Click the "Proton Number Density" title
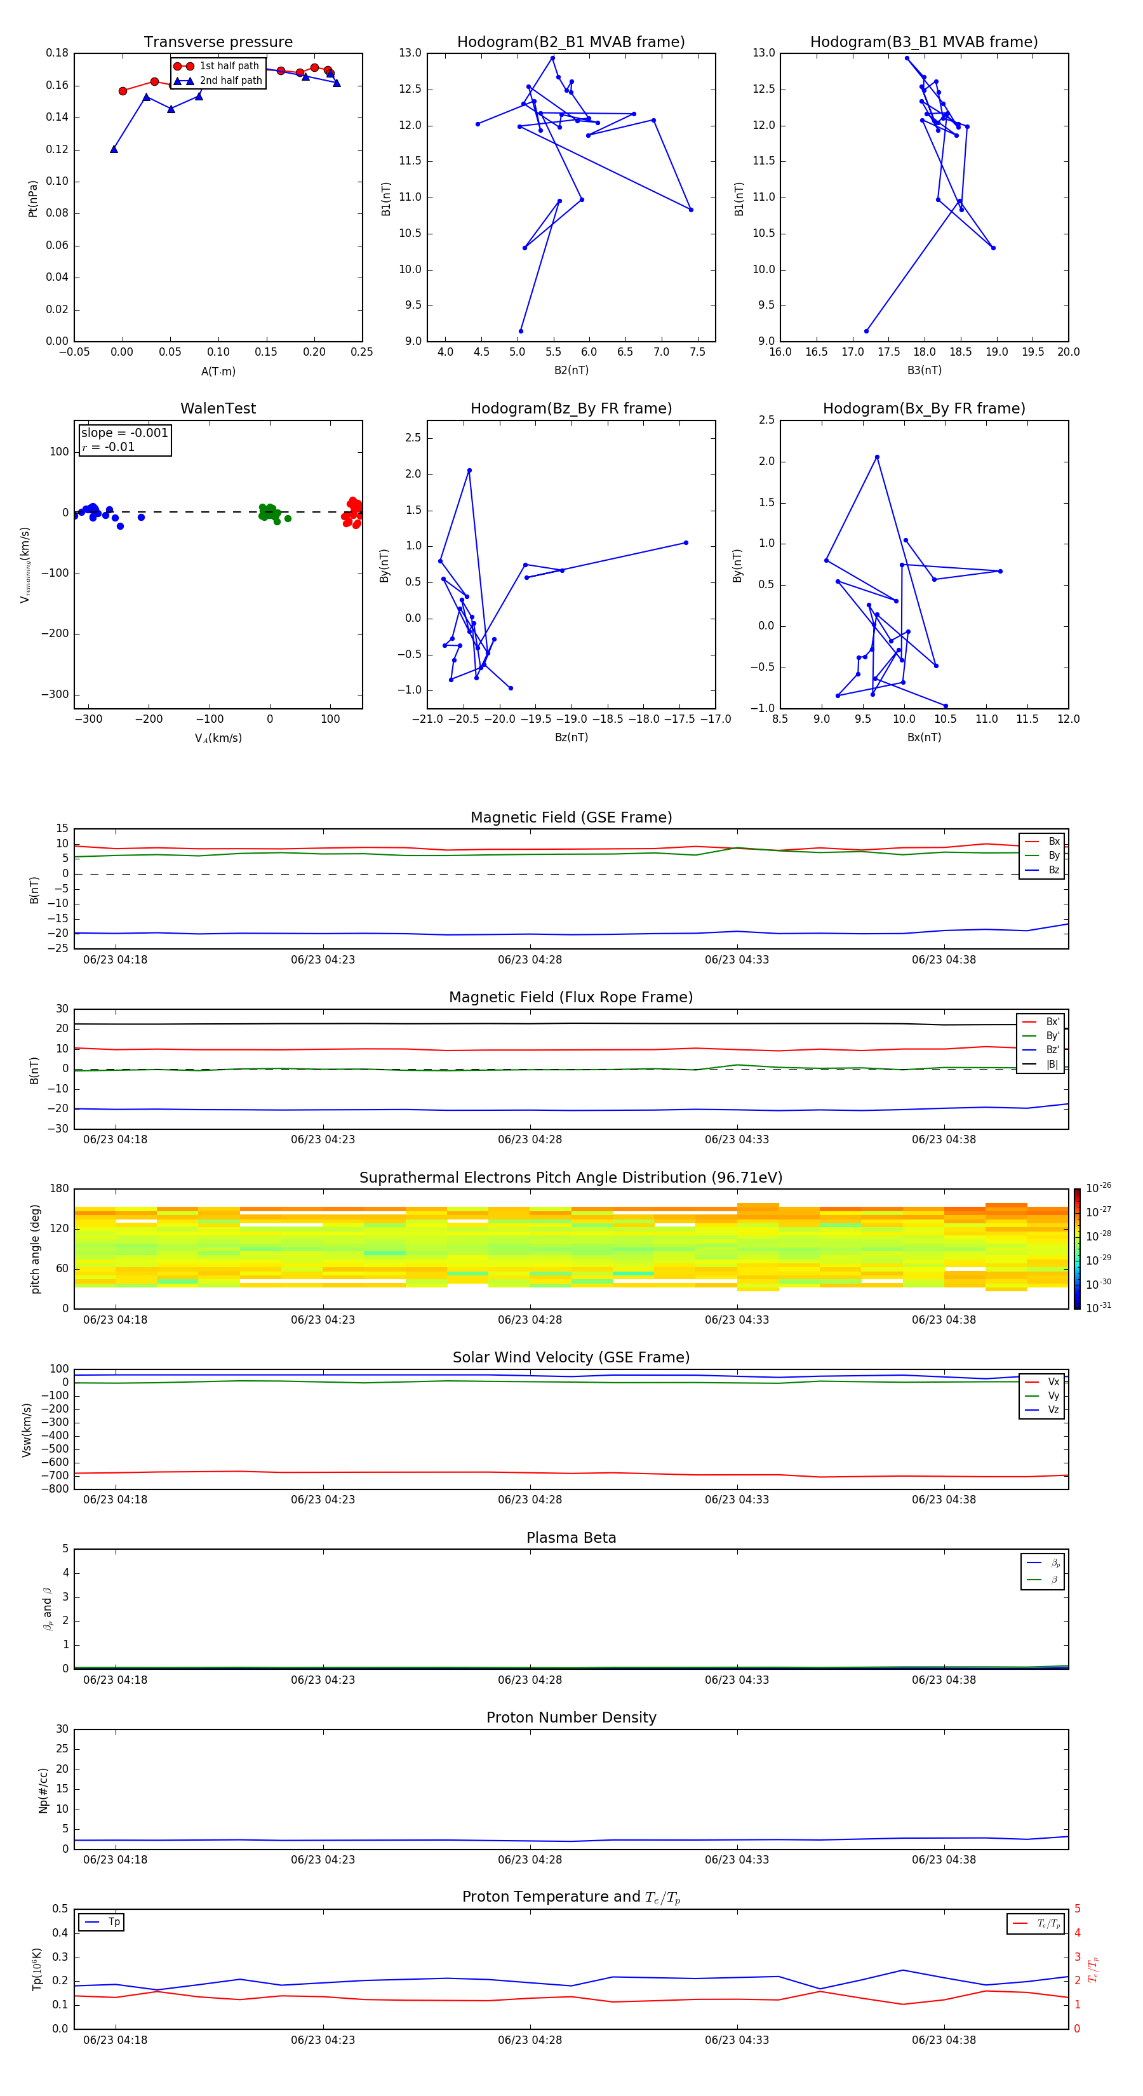The width and height of the screenshot is (1143, 2096). tap(571, 1717)
